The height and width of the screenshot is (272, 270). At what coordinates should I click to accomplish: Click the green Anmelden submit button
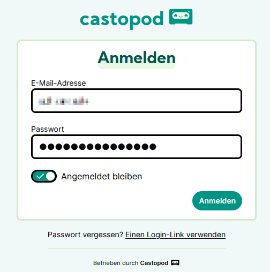[x=217, y=201]
